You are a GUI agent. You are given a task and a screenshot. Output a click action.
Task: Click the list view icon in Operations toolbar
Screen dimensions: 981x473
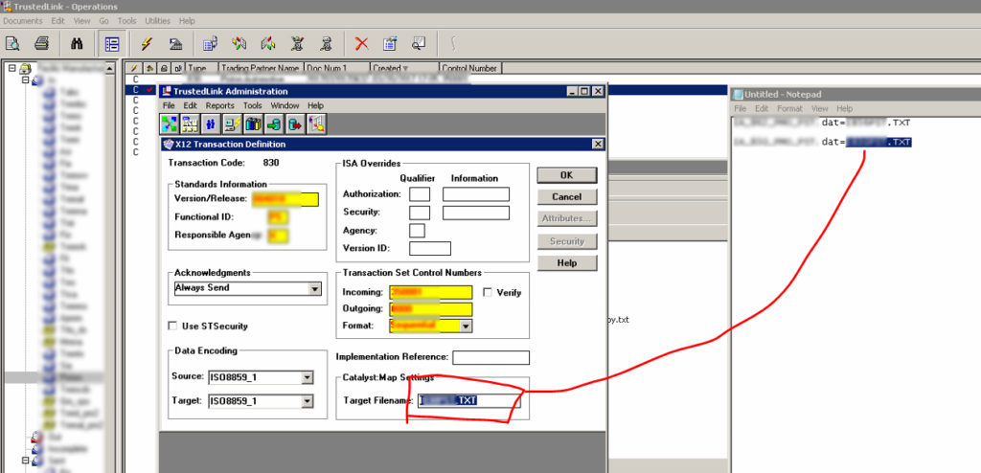[x=112, y=43]
